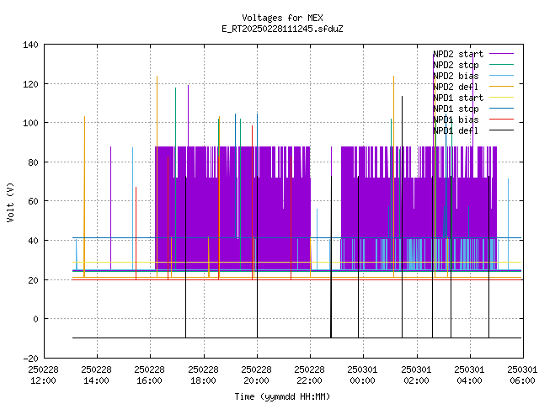The width and height of the screenshot is (539, 404).
Task: Click the 'NPD2 start' legend label
Action: coord(458,54)
